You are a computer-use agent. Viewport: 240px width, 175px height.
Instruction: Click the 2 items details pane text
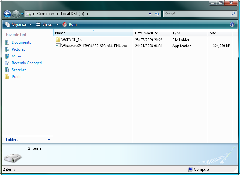[35, 148]
